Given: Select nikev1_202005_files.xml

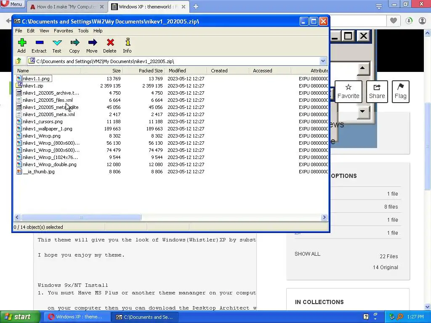Looking at the screenshot, I should point(48,100).
